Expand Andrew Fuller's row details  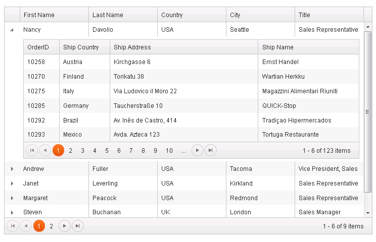[x=12, y=169]
